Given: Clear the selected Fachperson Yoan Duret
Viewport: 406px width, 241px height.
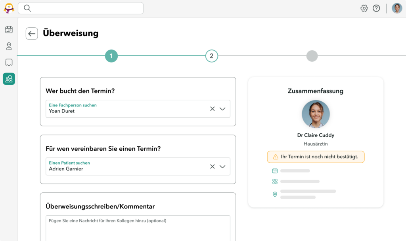Looking at the screenshot, I should pos(212,109).
